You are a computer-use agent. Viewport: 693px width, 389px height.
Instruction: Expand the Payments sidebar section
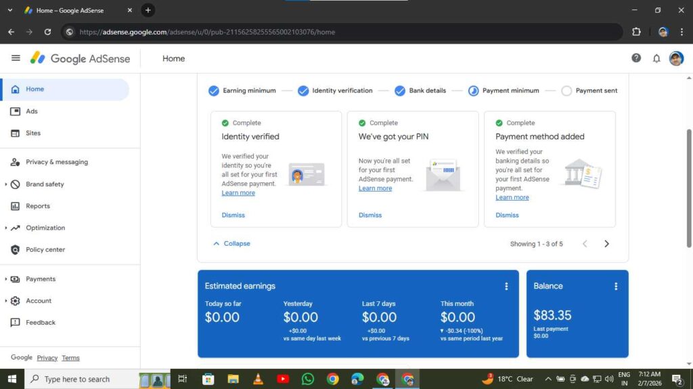tap(6, 279)
